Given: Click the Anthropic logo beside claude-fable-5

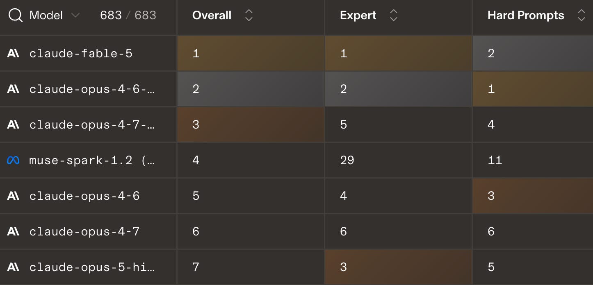Looking at the screenshot, I should click(13, 54).
